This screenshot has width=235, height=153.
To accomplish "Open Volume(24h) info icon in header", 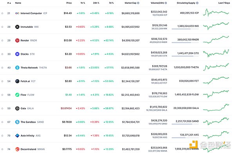I will tap(166, 3).
